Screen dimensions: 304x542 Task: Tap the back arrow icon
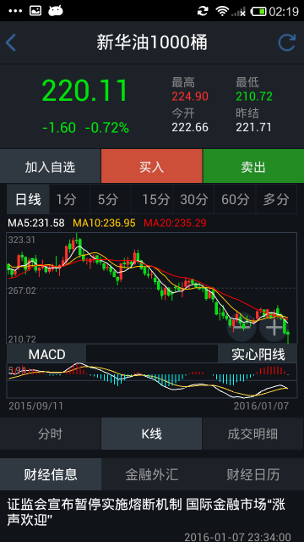(x=11, y=43)
